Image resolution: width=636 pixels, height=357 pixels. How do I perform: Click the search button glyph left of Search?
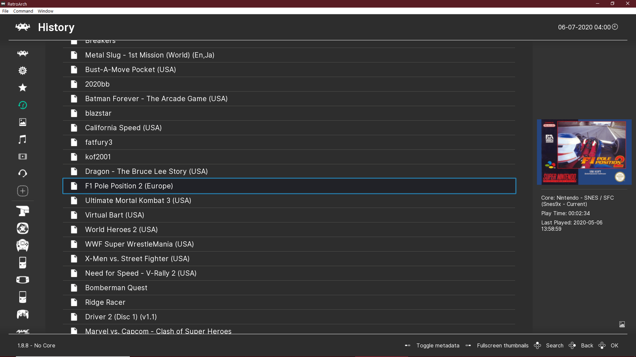(x=537, y=345)
